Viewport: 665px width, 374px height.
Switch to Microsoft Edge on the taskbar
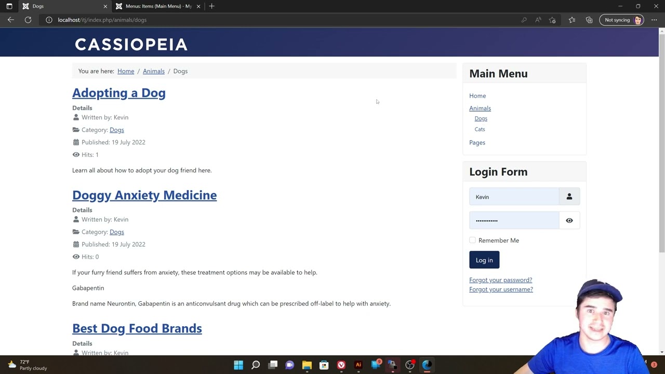pos(427,365)
